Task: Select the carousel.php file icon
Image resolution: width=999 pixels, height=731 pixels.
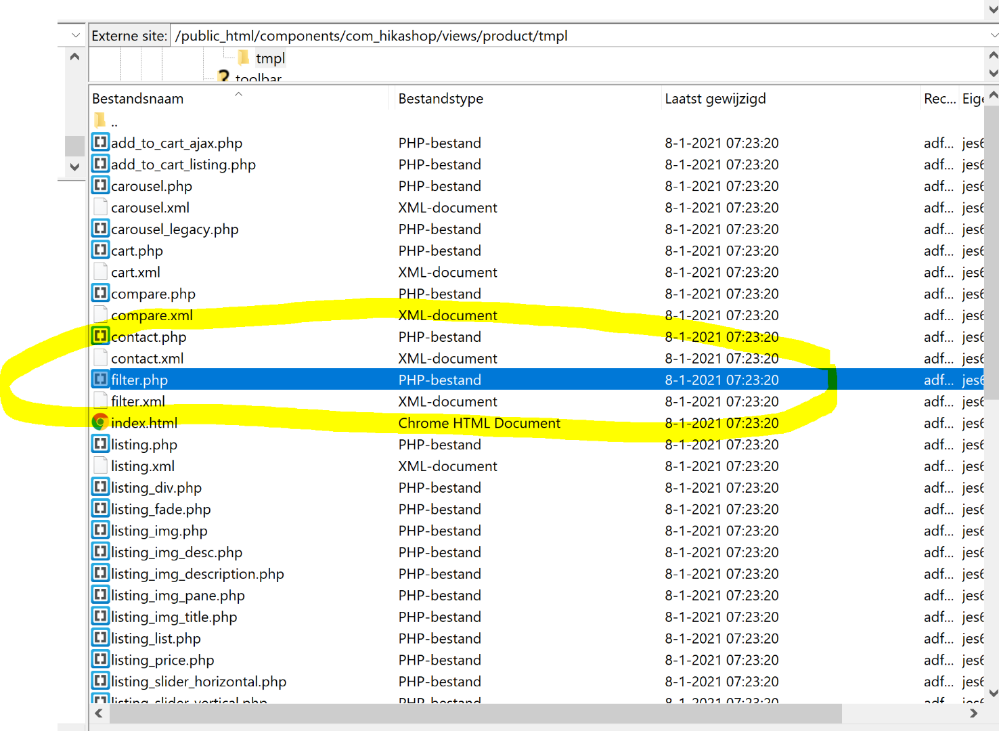Action: click(x=100, y=185)
